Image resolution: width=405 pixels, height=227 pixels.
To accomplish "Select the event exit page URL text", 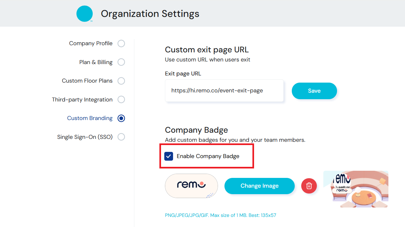I will tap(217, 90).
